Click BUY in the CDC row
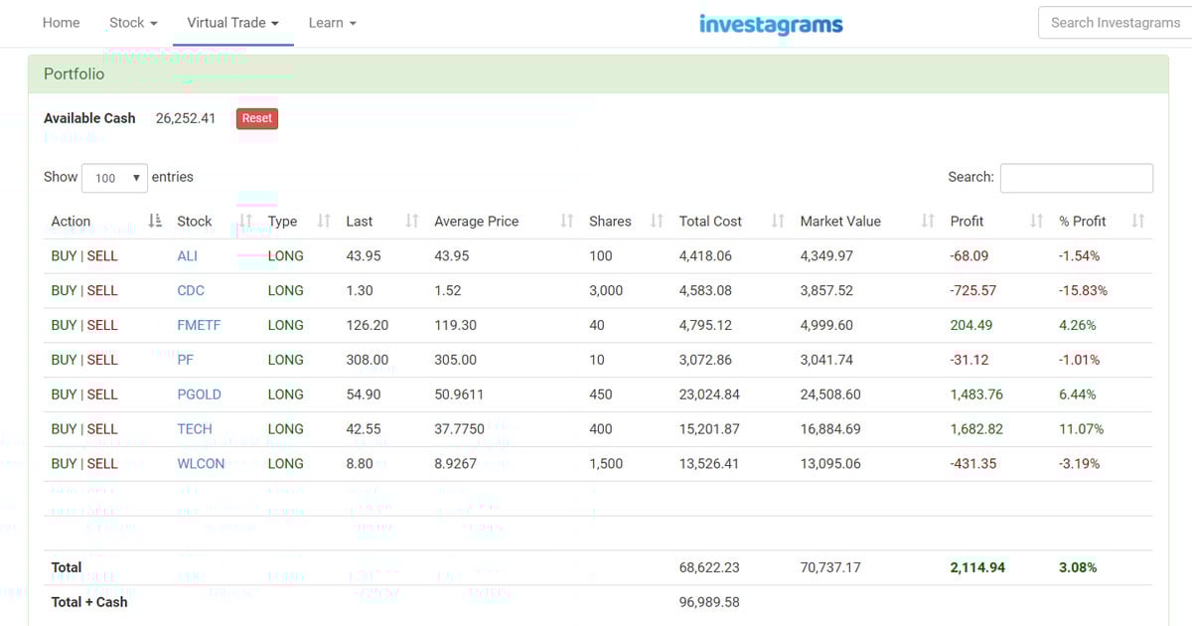Image resolution: width=1192 pixels, height=626 pixels. pos(64,290)
